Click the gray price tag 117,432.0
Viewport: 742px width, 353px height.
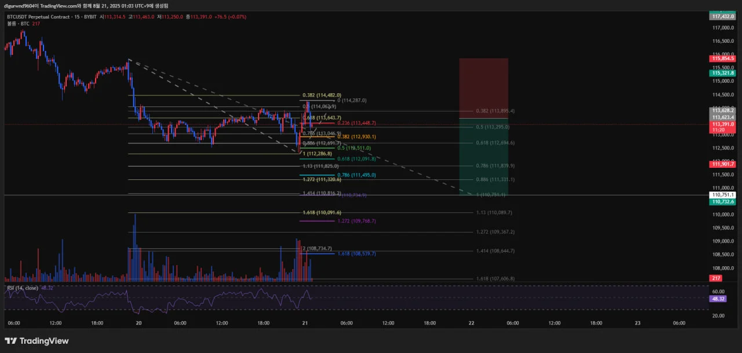[x=723, y=17]
